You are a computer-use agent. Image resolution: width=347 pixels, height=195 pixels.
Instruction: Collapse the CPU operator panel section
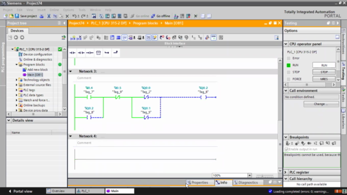[286, 44]
